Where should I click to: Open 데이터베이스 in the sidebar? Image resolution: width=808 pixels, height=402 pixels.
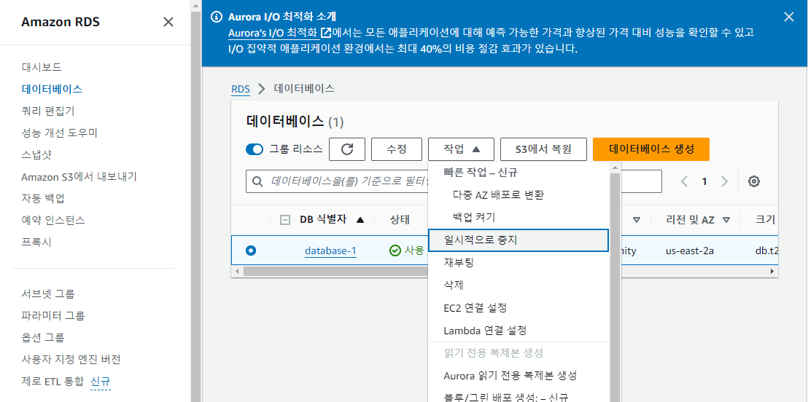[52, 89]
